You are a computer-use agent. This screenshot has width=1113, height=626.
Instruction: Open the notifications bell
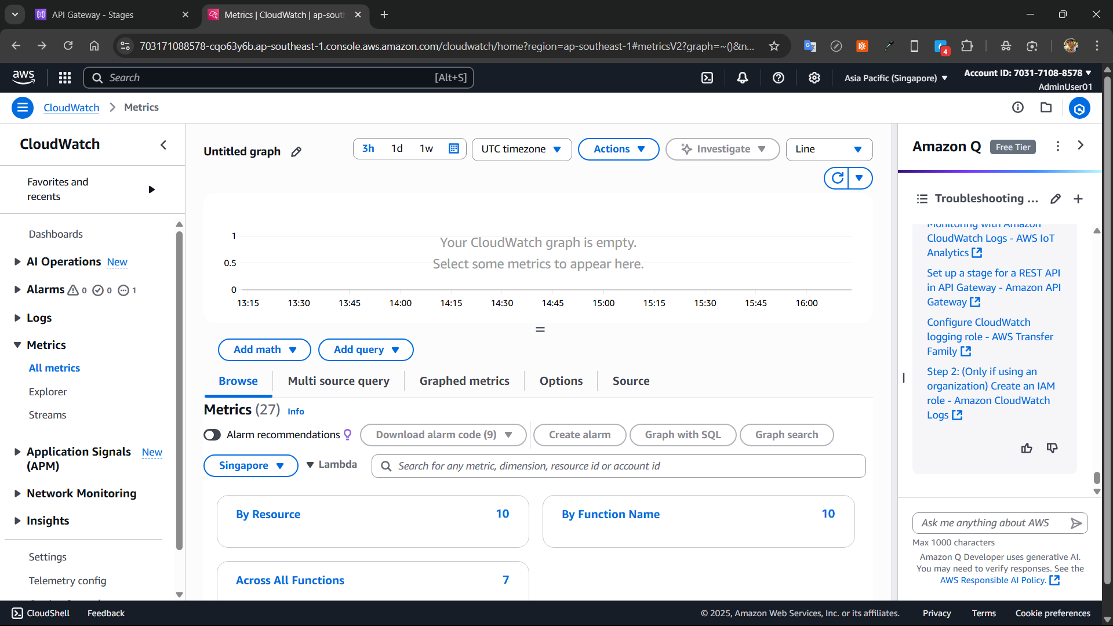(743, 78)
